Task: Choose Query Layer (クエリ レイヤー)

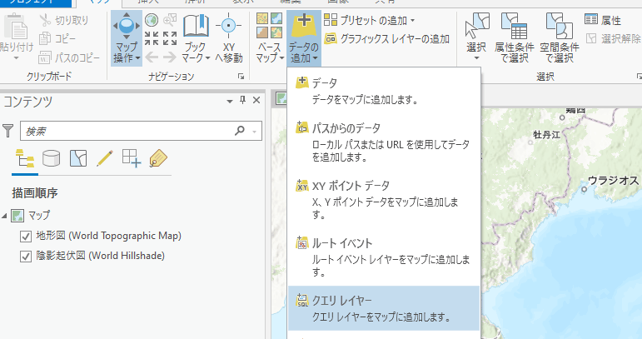Action: [x=384, y=308]
